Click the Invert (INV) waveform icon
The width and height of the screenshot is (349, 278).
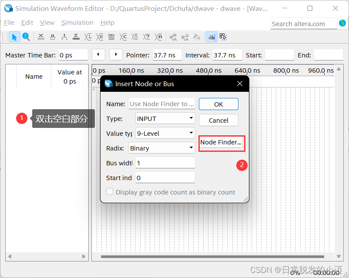click(x=111, y=37)
